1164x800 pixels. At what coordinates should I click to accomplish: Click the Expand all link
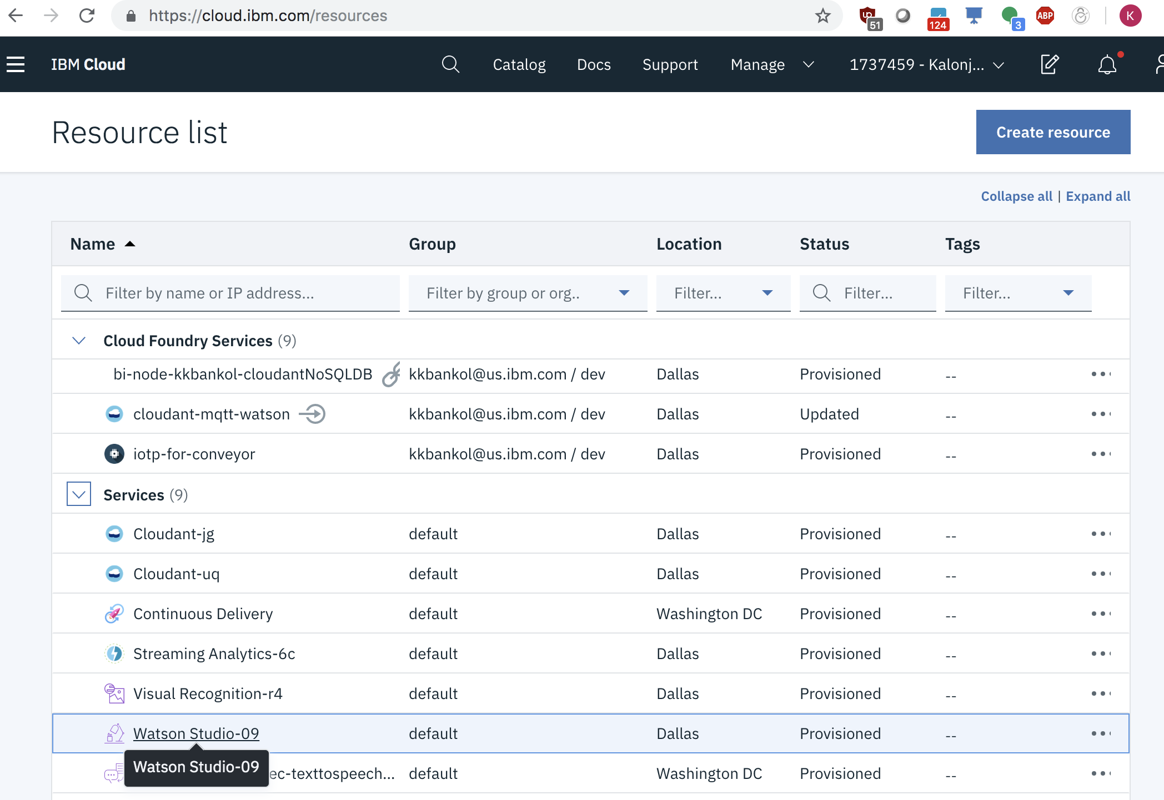point(1098,196)
